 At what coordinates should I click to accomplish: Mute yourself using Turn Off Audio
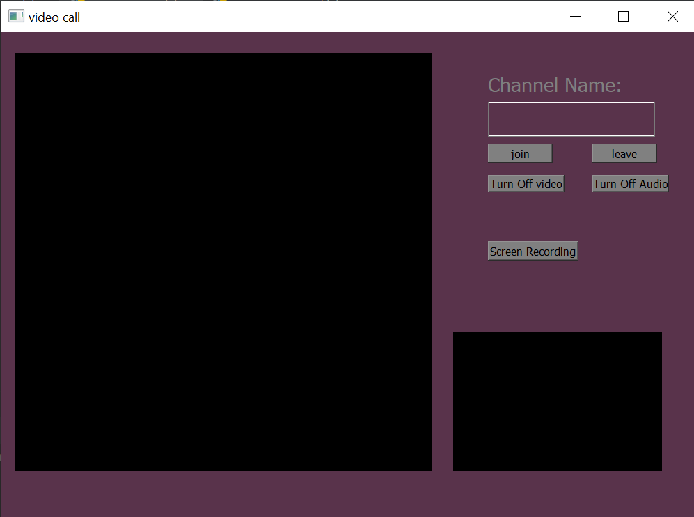point(630,183)
